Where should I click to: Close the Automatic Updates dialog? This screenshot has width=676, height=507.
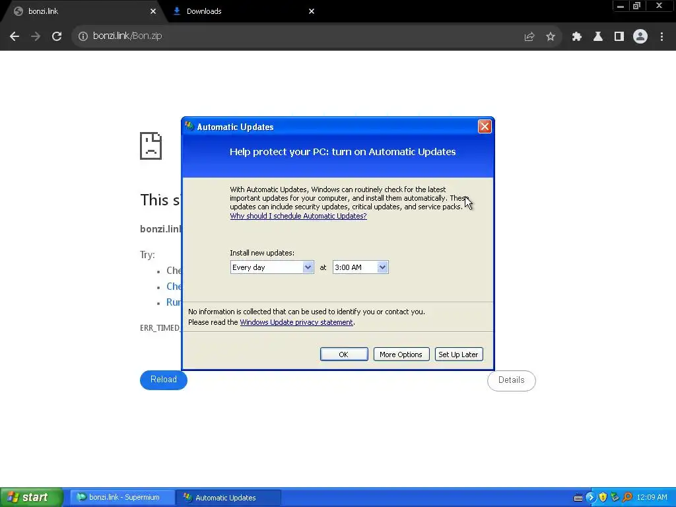[484, 126]
